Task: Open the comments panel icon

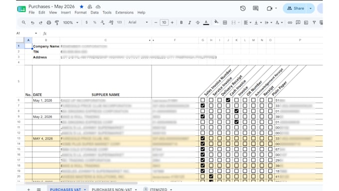Action: [256, 8]
